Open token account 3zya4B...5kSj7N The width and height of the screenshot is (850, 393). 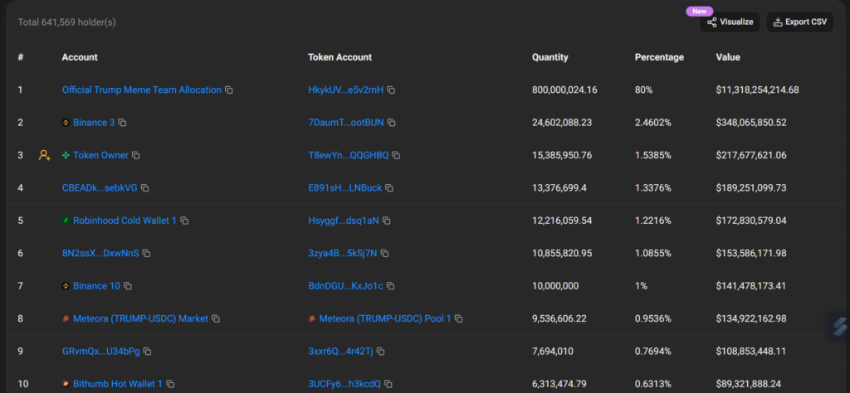click(x=343, y=254)
